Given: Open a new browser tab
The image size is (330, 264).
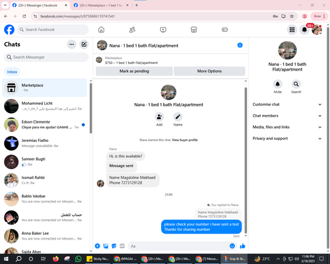Looking at the screenshot, I should click(137, 5).
